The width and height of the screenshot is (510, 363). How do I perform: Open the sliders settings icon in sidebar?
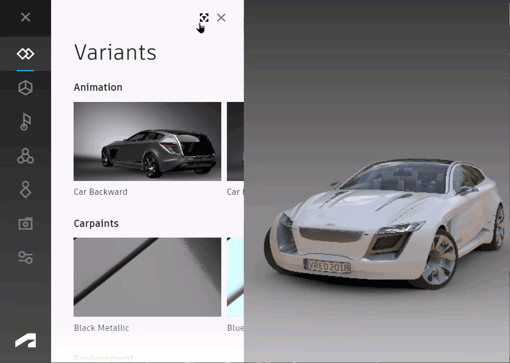tap(26, 257)
